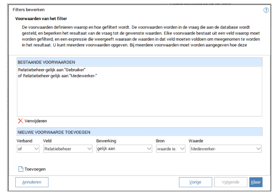
Task: Finish with the Klaar button
Action: [x=256, y=182]
